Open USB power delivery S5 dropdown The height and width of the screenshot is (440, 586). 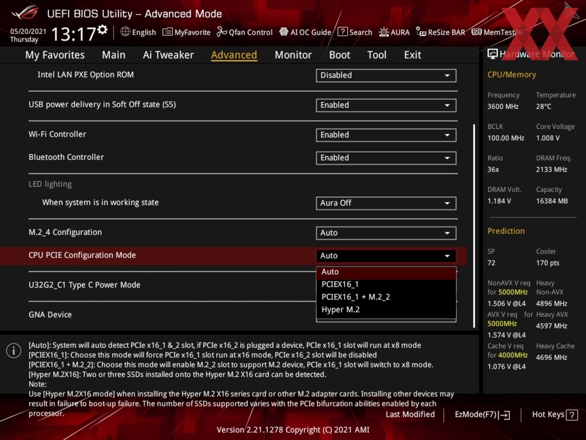[386, 105]
